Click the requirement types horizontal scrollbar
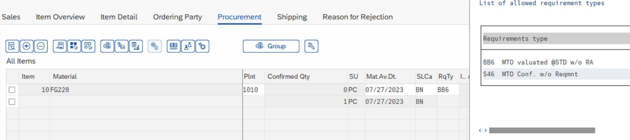 tap(542, 130)
